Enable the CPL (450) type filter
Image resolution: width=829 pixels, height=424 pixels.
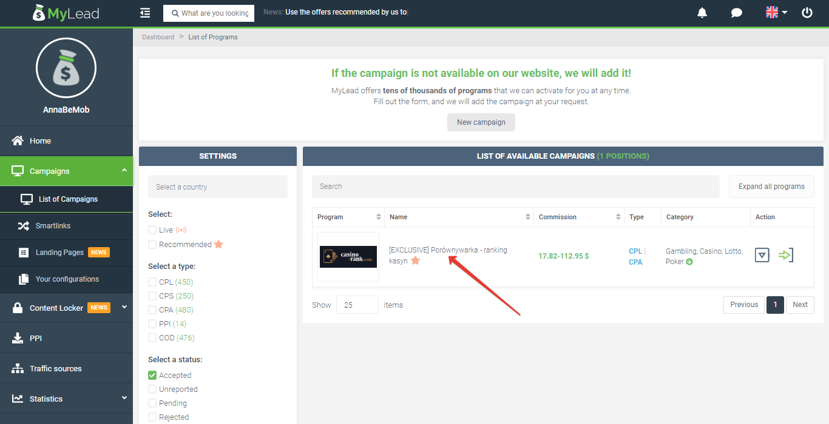click(152, 282)
